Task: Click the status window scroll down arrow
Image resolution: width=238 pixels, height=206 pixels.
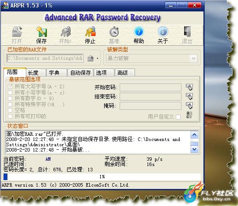Action: pyautogui.click(x=194, y=149)
